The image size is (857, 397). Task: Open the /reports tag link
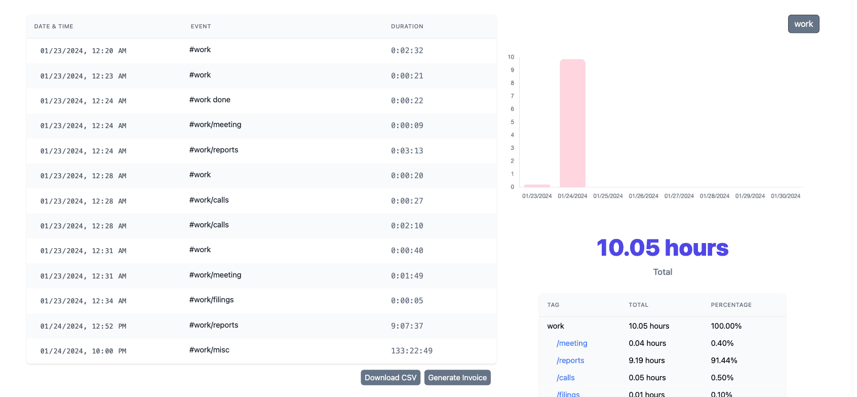[570, 361]
